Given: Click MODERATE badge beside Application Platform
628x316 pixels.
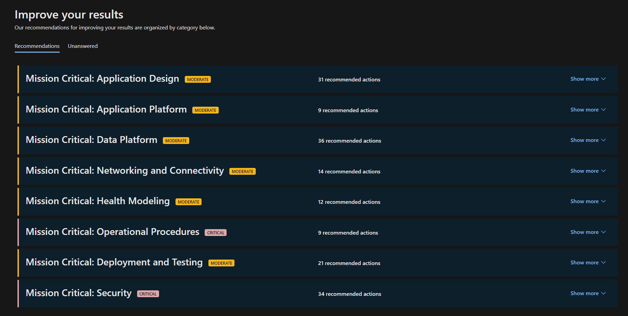Looking at the screenshot, I should pos(205,110).
